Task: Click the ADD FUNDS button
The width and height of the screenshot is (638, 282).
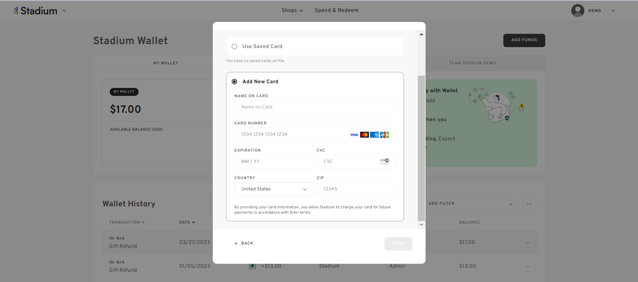Action: click(524, 40)
